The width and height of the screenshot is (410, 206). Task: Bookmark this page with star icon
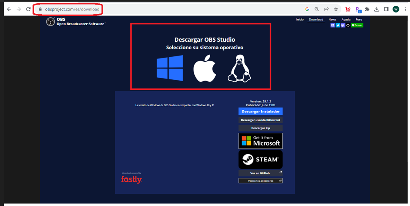[336, 9]
